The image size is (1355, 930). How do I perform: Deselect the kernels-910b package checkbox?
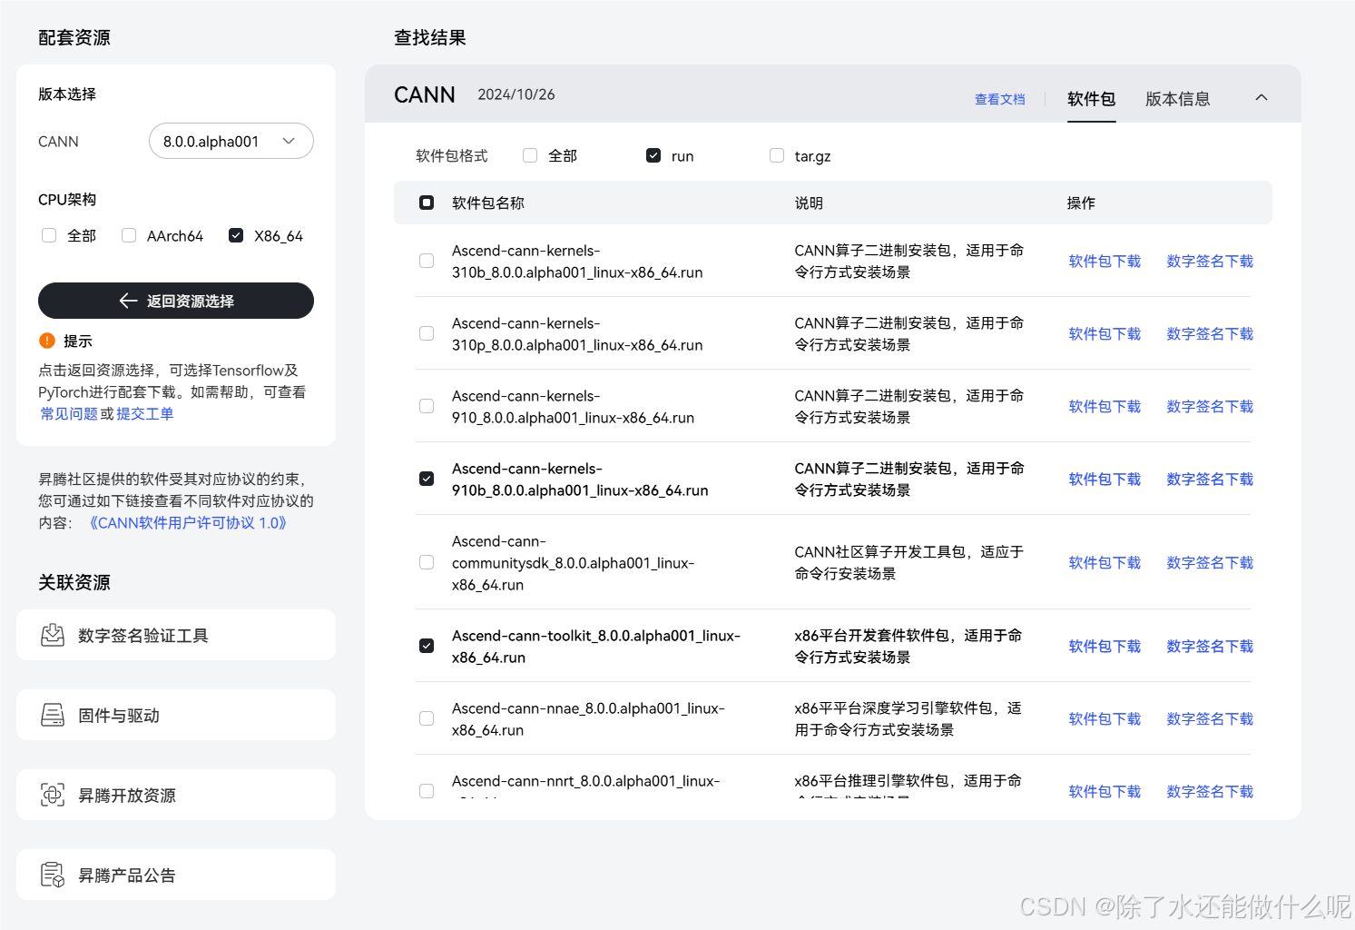click(x=427, y=479)
